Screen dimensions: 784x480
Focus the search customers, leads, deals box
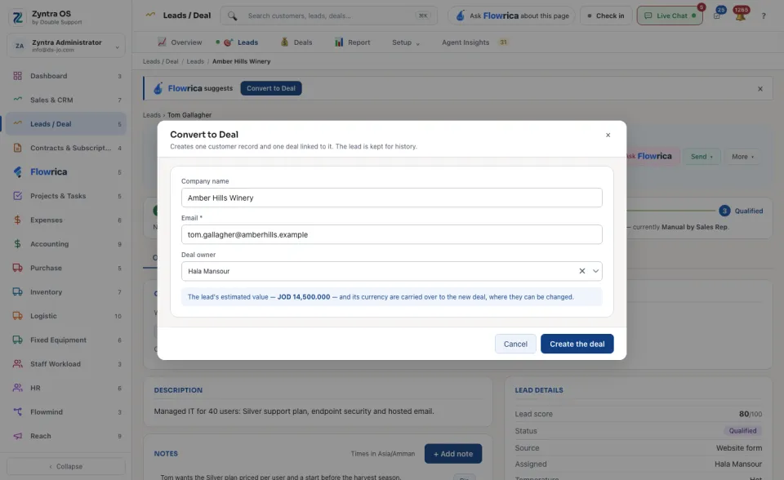coord(328,16)
